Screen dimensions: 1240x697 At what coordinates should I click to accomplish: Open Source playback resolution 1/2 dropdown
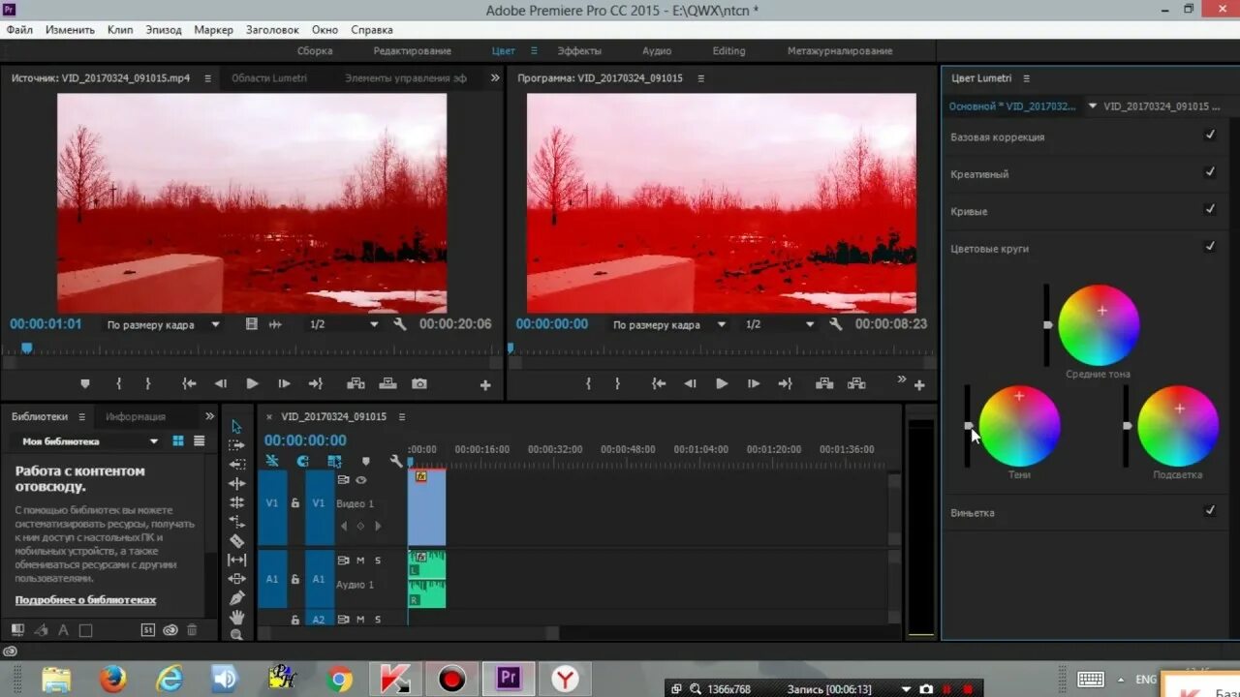coord(344,325)
